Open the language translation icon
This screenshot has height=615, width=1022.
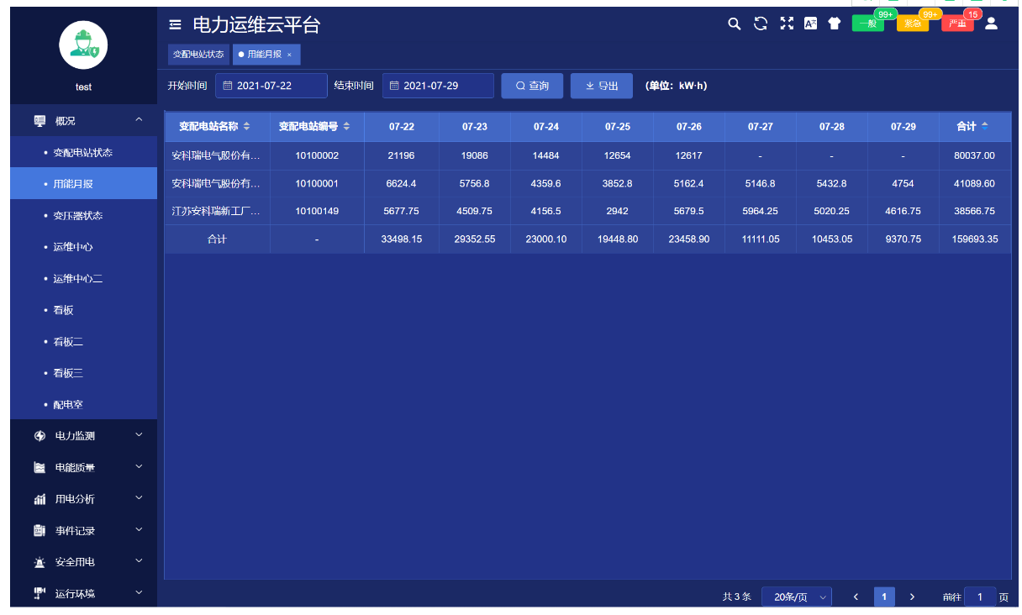pyautogui.click(x=811, y=24)
